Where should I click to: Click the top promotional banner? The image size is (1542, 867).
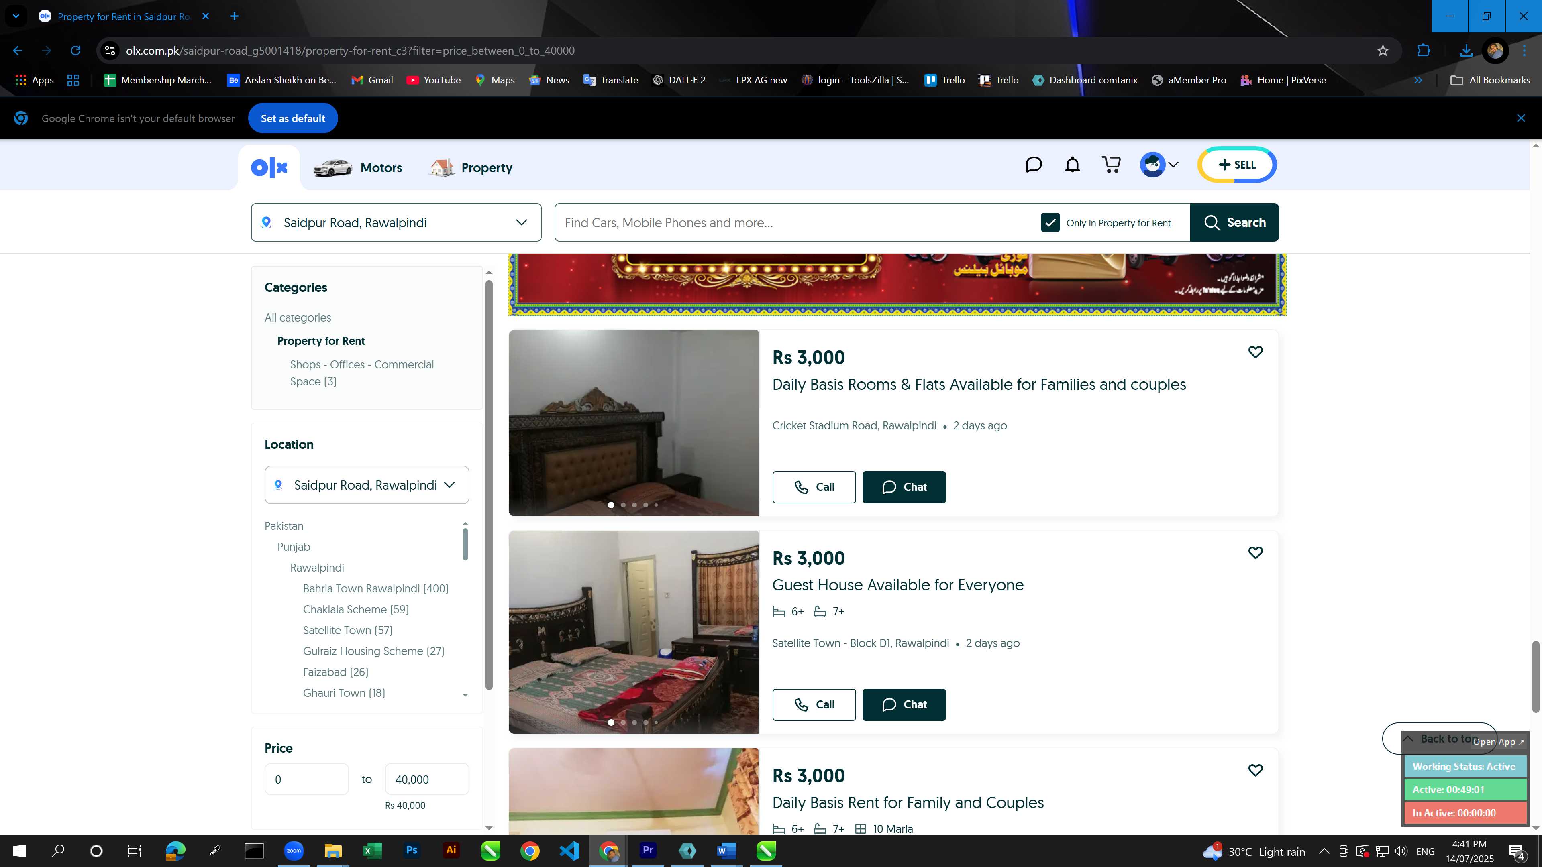[897, 284]
